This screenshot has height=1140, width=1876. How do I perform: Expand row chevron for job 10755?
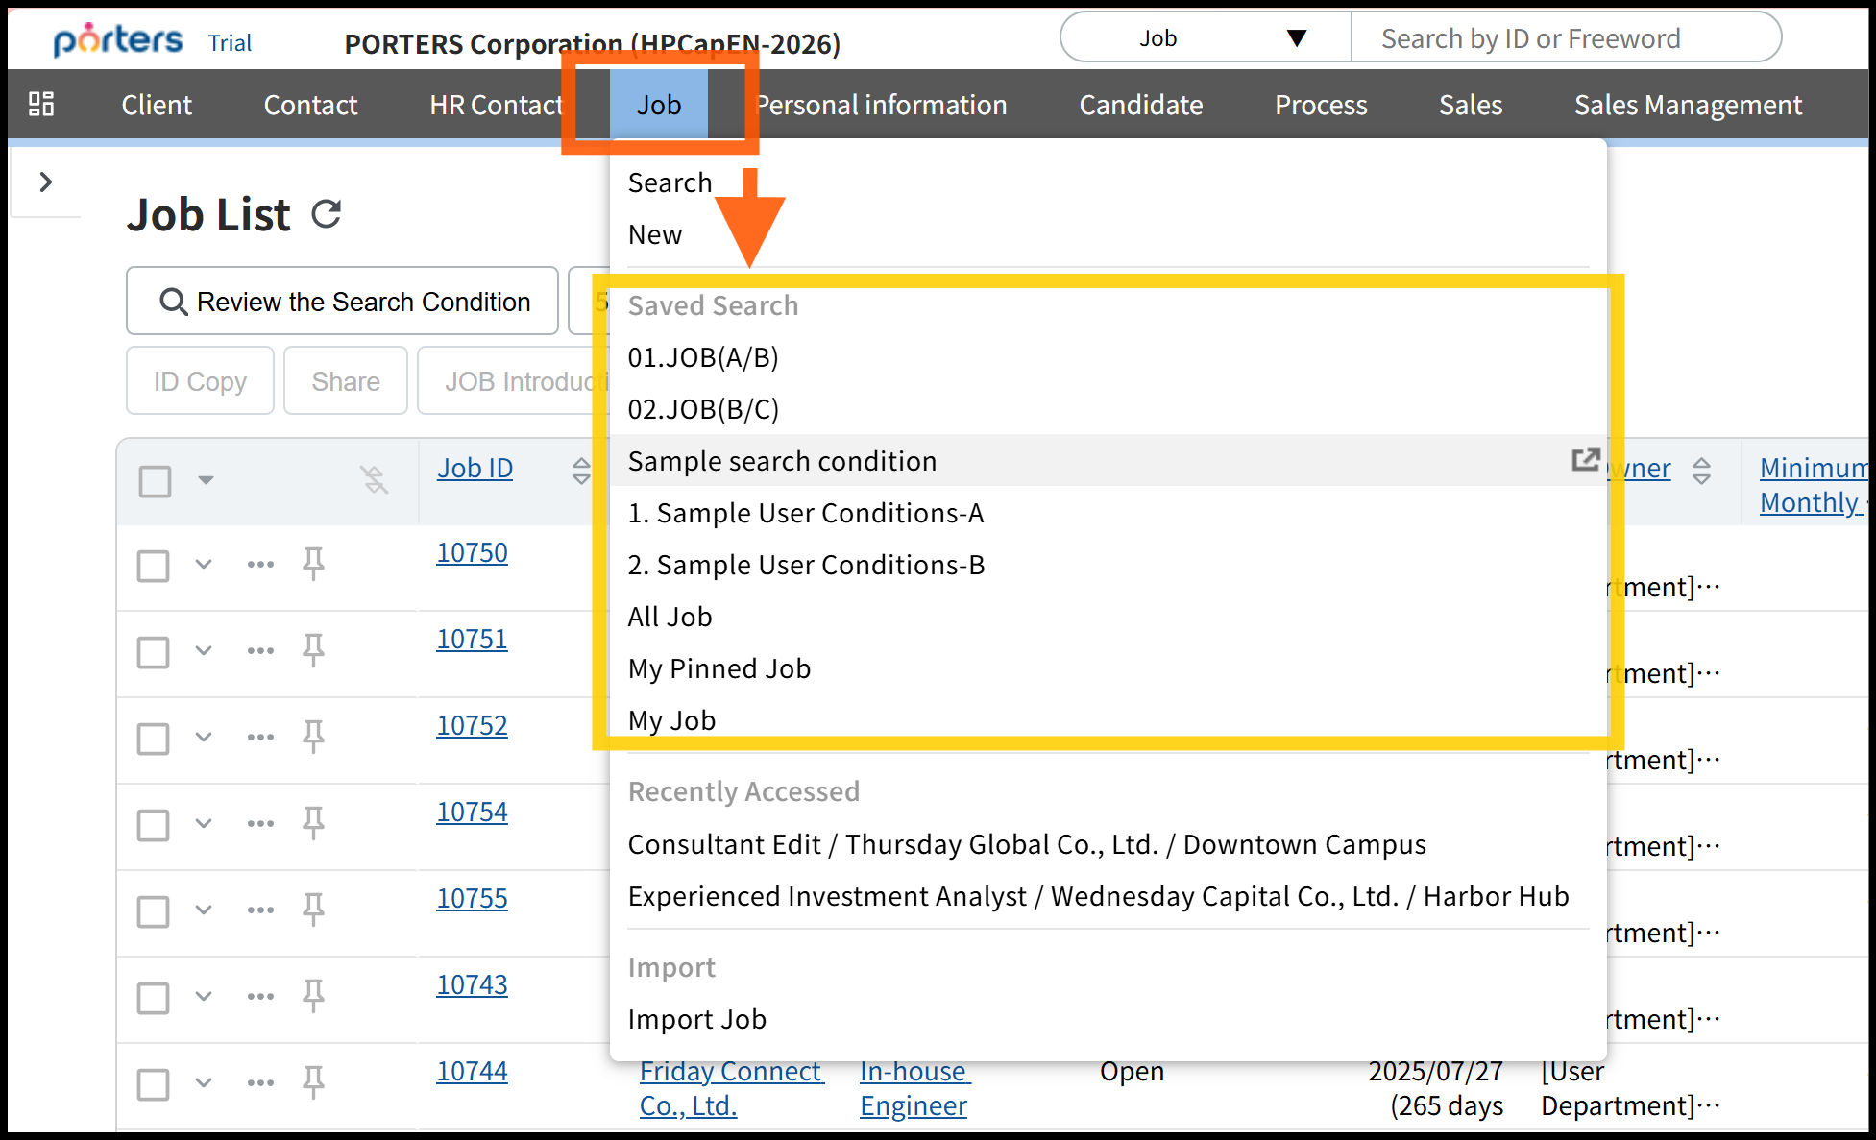(x=204, y=909)
